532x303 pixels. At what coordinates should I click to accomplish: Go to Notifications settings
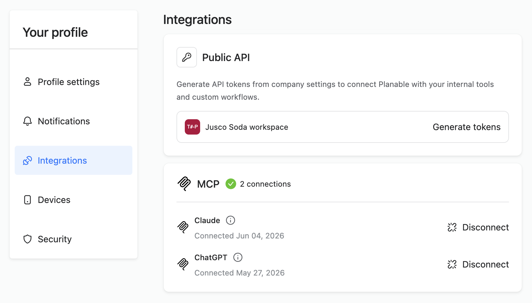coord(74,121)
